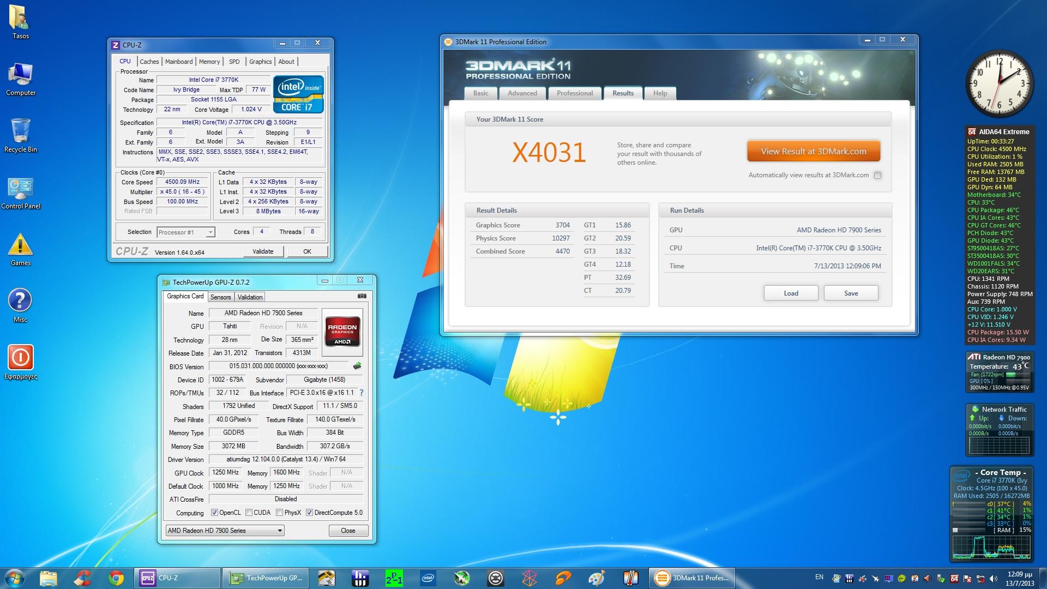This screenshot has height=589, width=1047.
Task: Open the Advanced tab in 3DMark 11
Action: point(522,93)
